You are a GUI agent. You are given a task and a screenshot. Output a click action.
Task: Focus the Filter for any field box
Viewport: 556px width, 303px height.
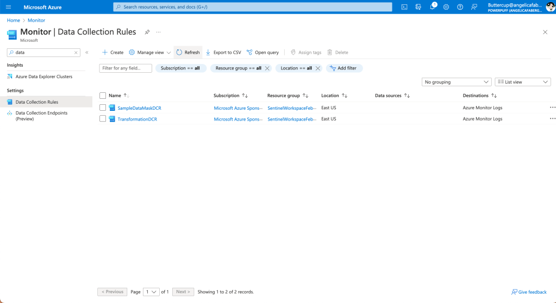[126, 68]
